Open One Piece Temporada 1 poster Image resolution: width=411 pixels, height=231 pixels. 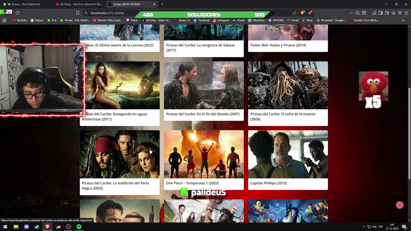[204, 154]
